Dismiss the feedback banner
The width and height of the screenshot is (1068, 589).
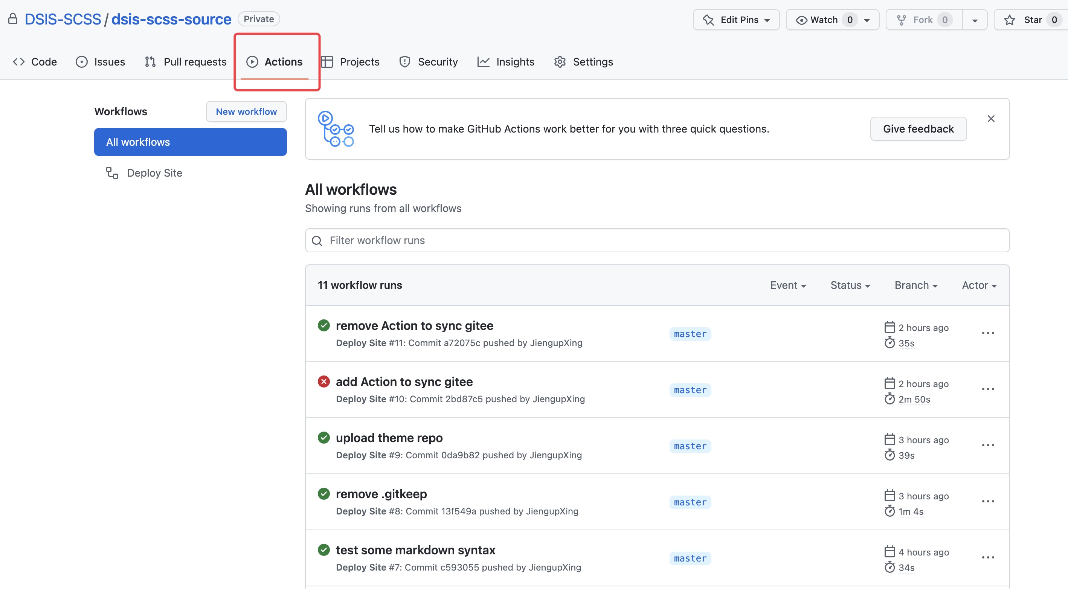991,119
